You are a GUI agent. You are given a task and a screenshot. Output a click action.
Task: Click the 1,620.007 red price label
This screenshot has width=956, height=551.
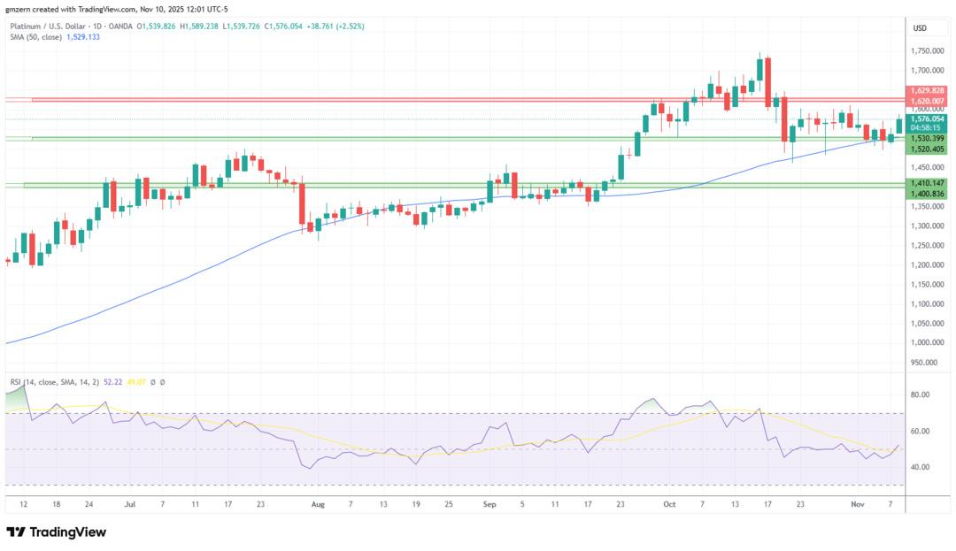927,102
